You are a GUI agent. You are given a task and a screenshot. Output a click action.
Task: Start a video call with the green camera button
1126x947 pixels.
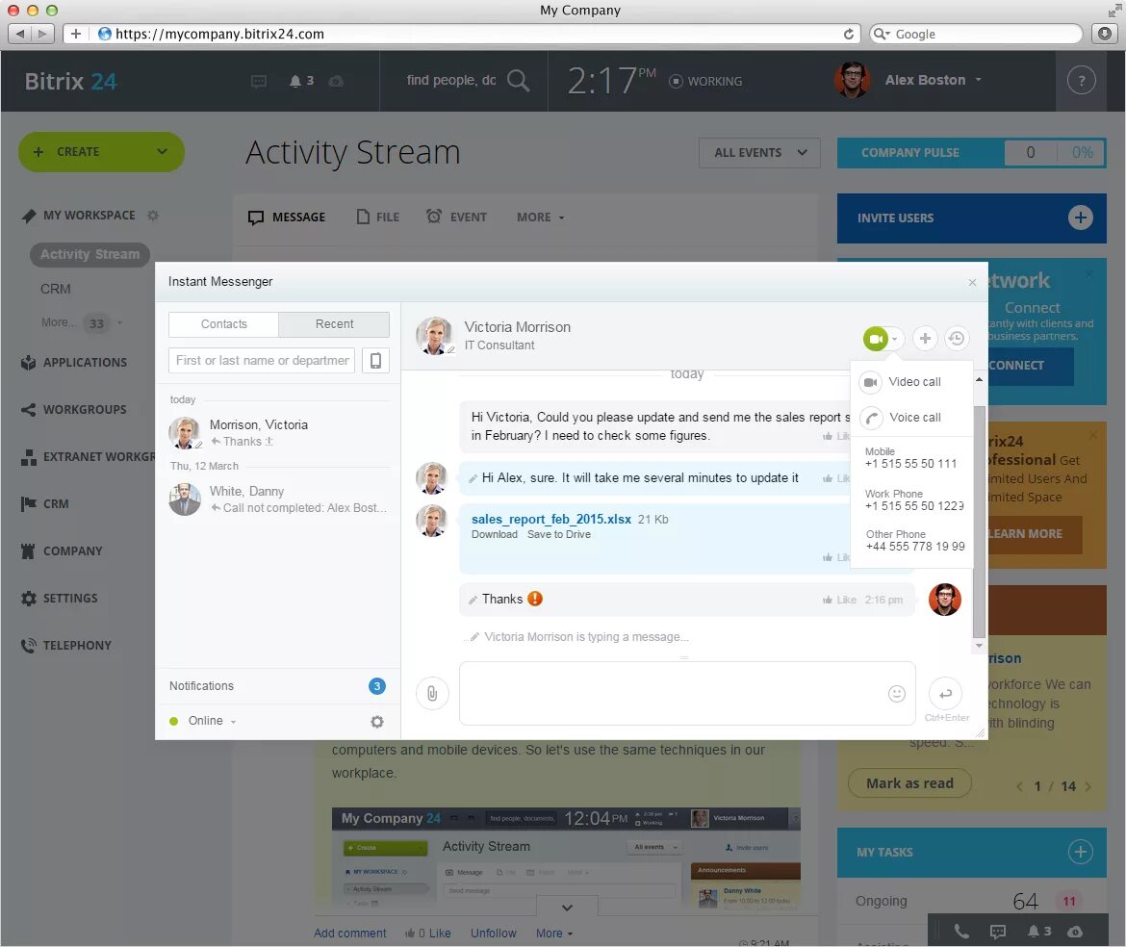[876, 338]
